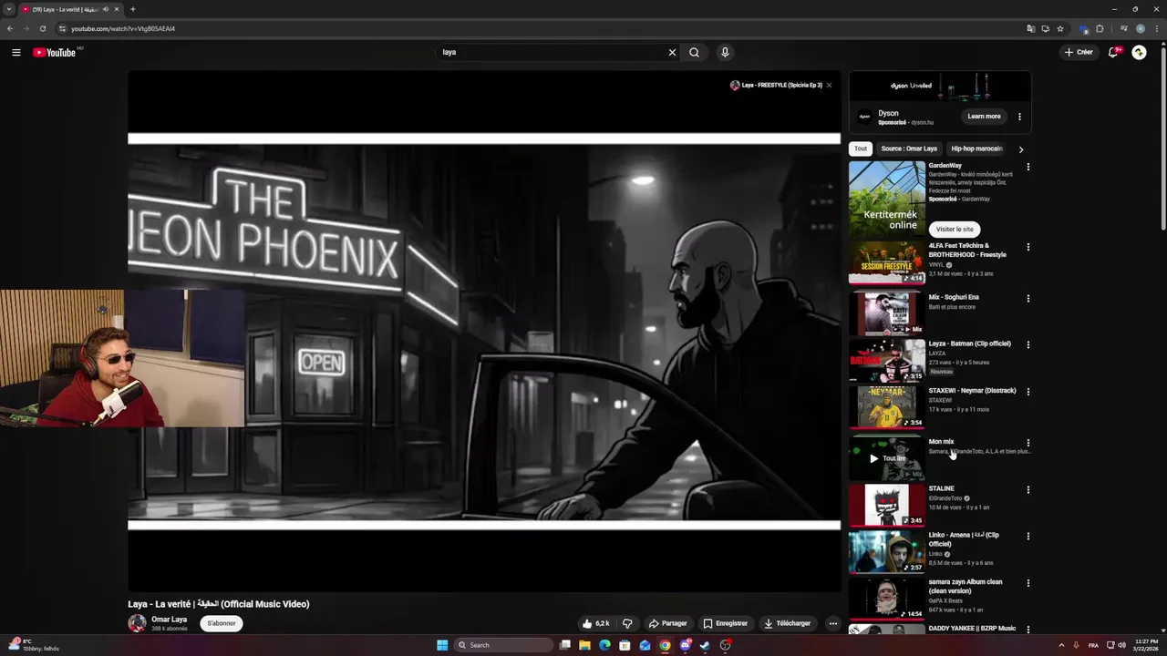Viewport: 1167px width, 656px height.
Task: Dismiss the Laya FREESTYLE card in the player
Action: [x=829, y=85]
